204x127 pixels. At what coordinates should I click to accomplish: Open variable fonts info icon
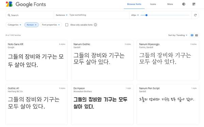coord(96,25)
